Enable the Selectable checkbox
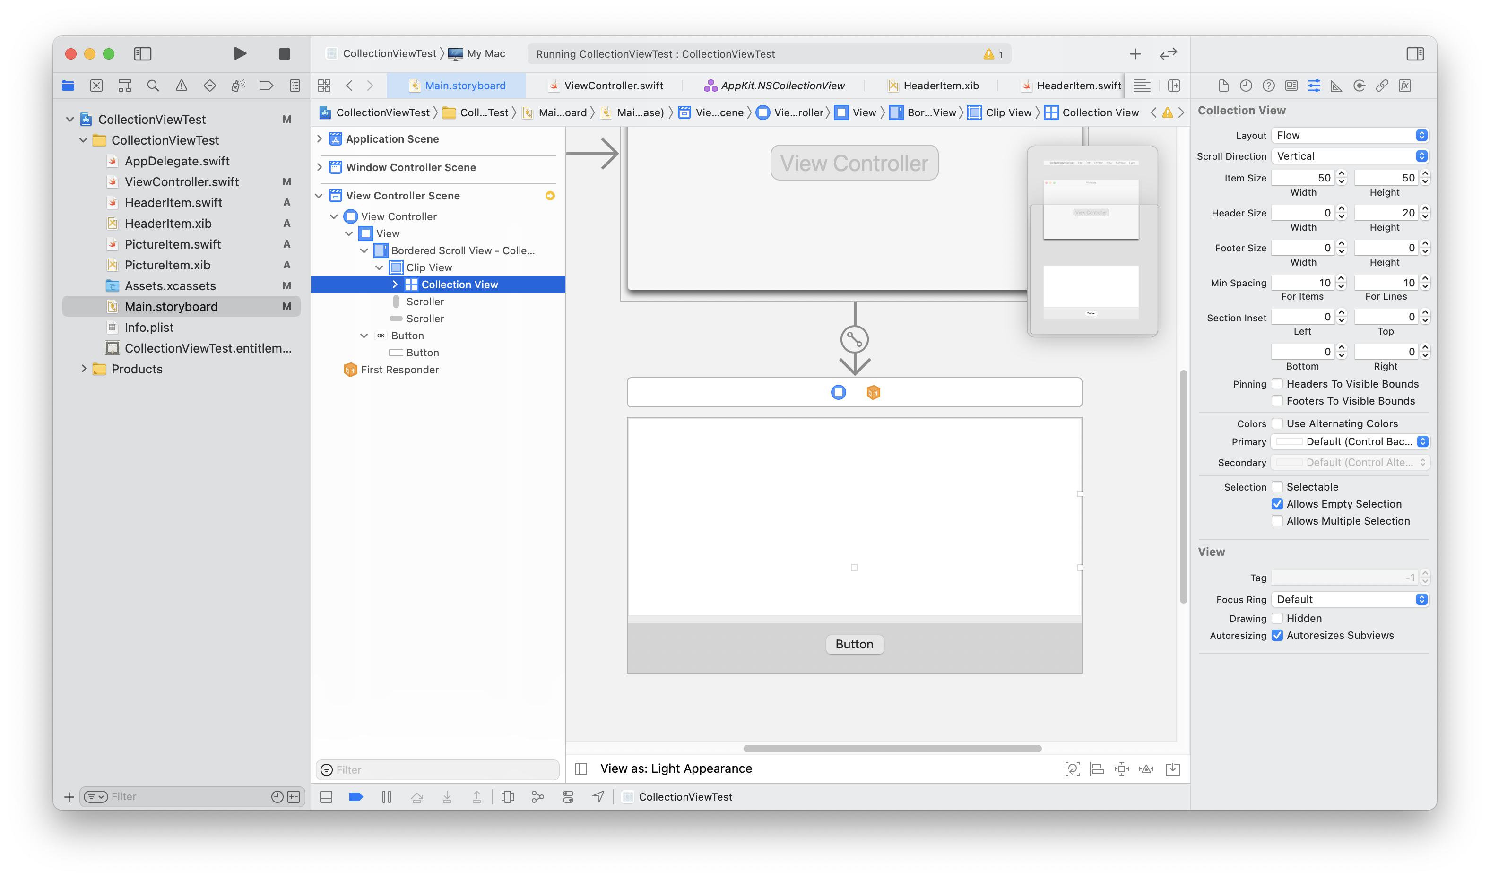This screenshot has width=1490, height=880. (1277, 487)
